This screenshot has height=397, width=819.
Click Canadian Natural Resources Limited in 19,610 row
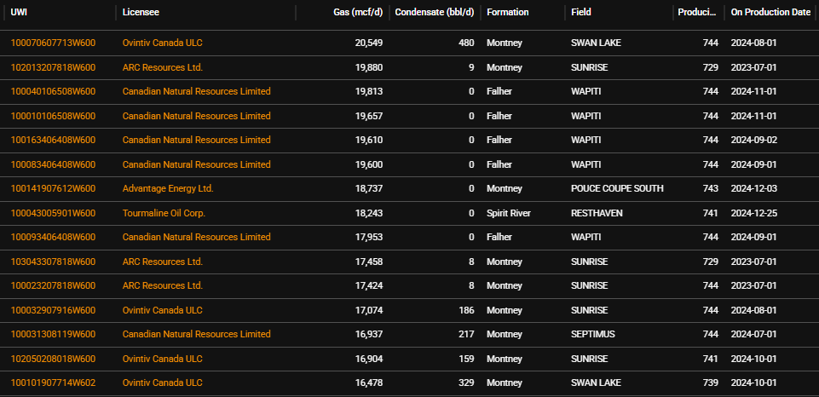196,140
